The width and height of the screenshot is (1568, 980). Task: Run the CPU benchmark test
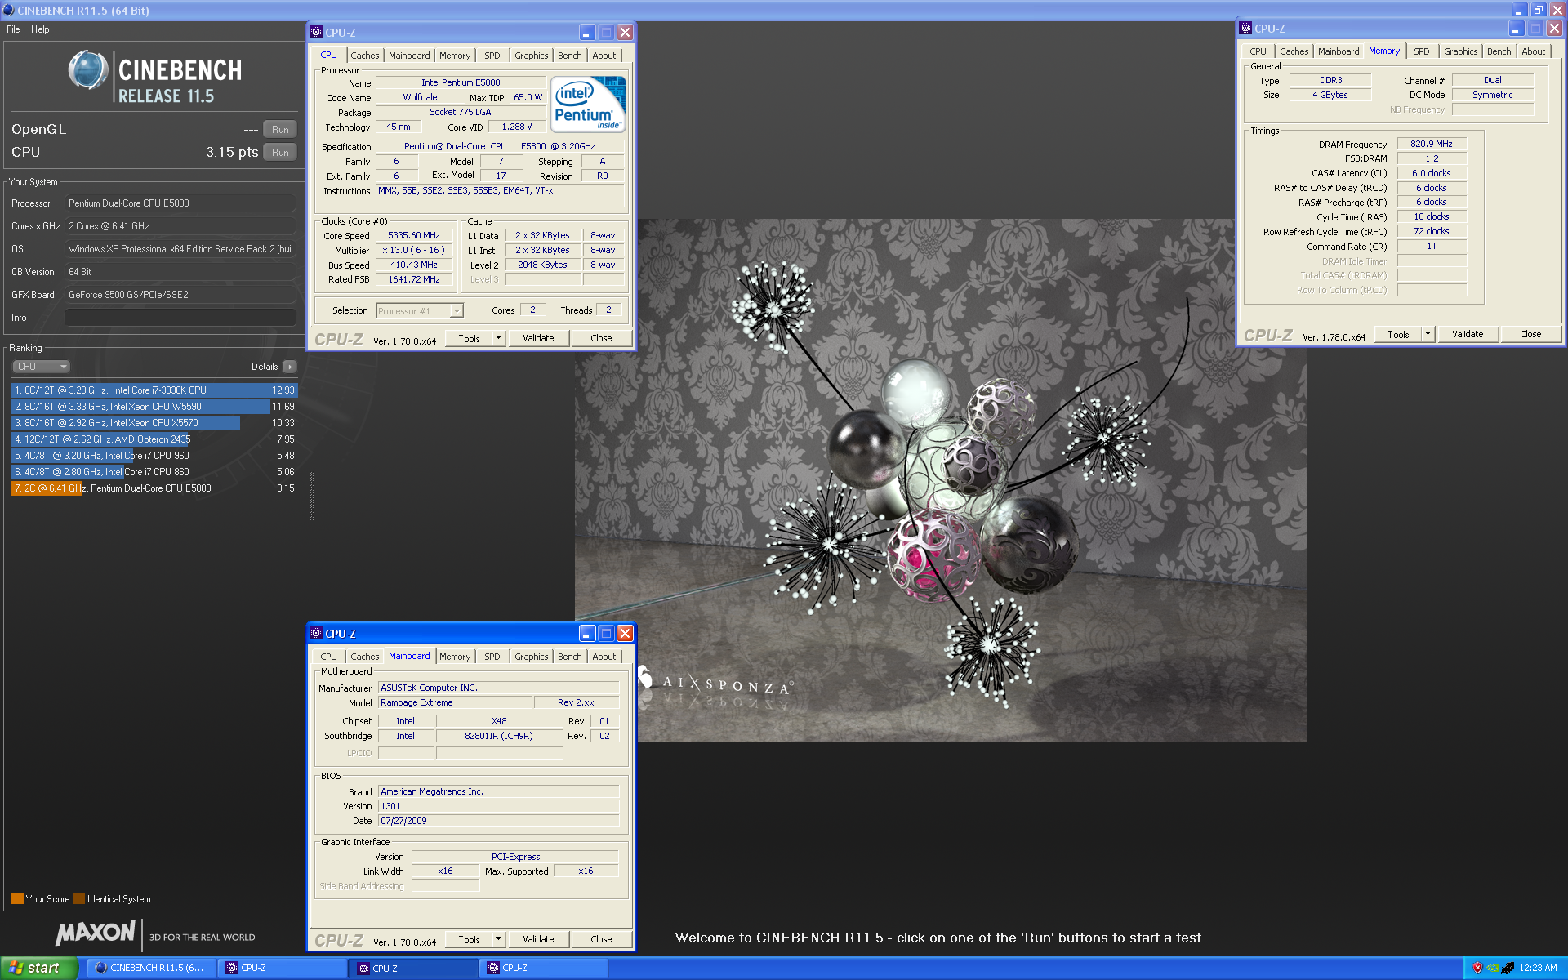[280, 153]
